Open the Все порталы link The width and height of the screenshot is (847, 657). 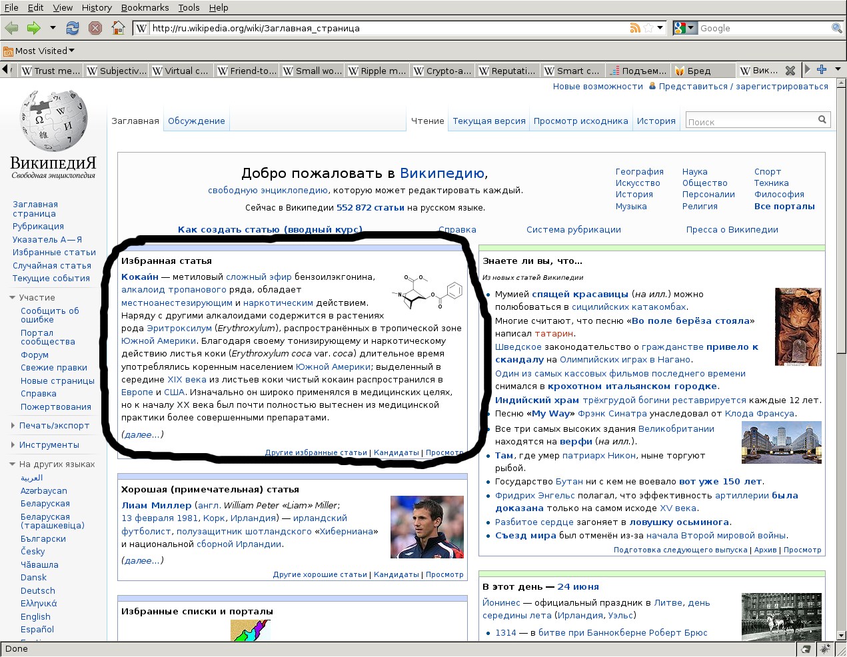[x=784, y=206]
